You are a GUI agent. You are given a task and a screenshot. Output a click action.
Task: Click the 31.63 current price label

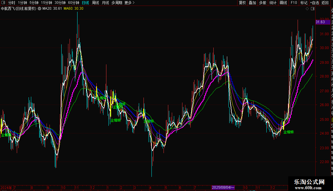[x=322, y=22]
